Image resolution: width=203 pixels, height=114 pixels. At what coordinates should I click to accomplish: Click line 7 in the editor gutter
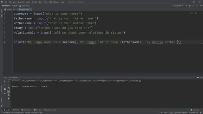pyautogui.click(x=4, y=42)
